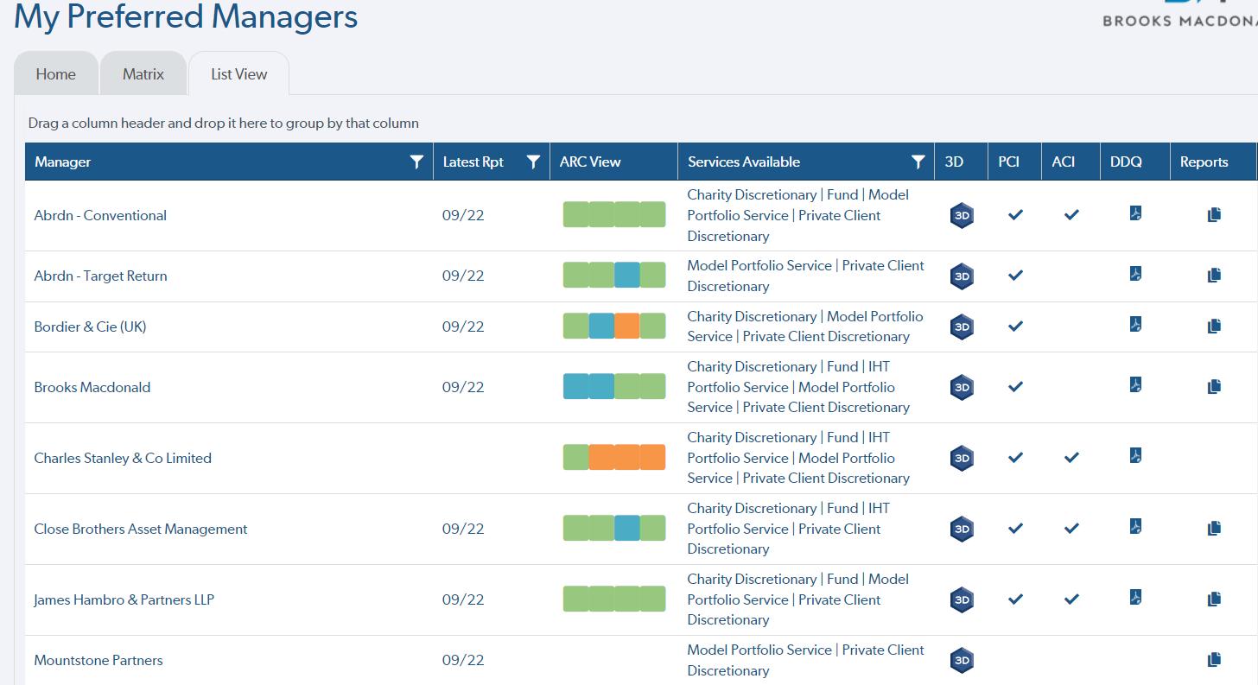
Task: Download DDQ PDF for James Hambro & Partners LLP
Action: click(x=1136, y=597)
